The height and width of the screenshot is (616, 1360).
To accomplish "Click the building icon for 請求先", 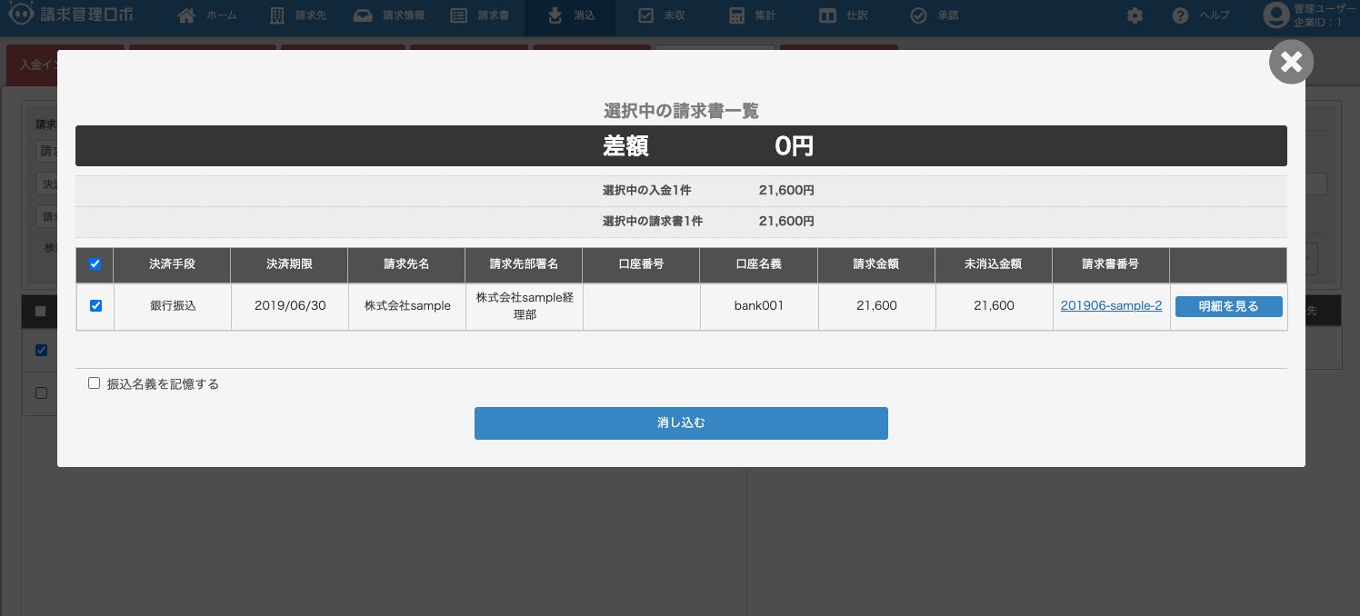I will pos(277,15).
